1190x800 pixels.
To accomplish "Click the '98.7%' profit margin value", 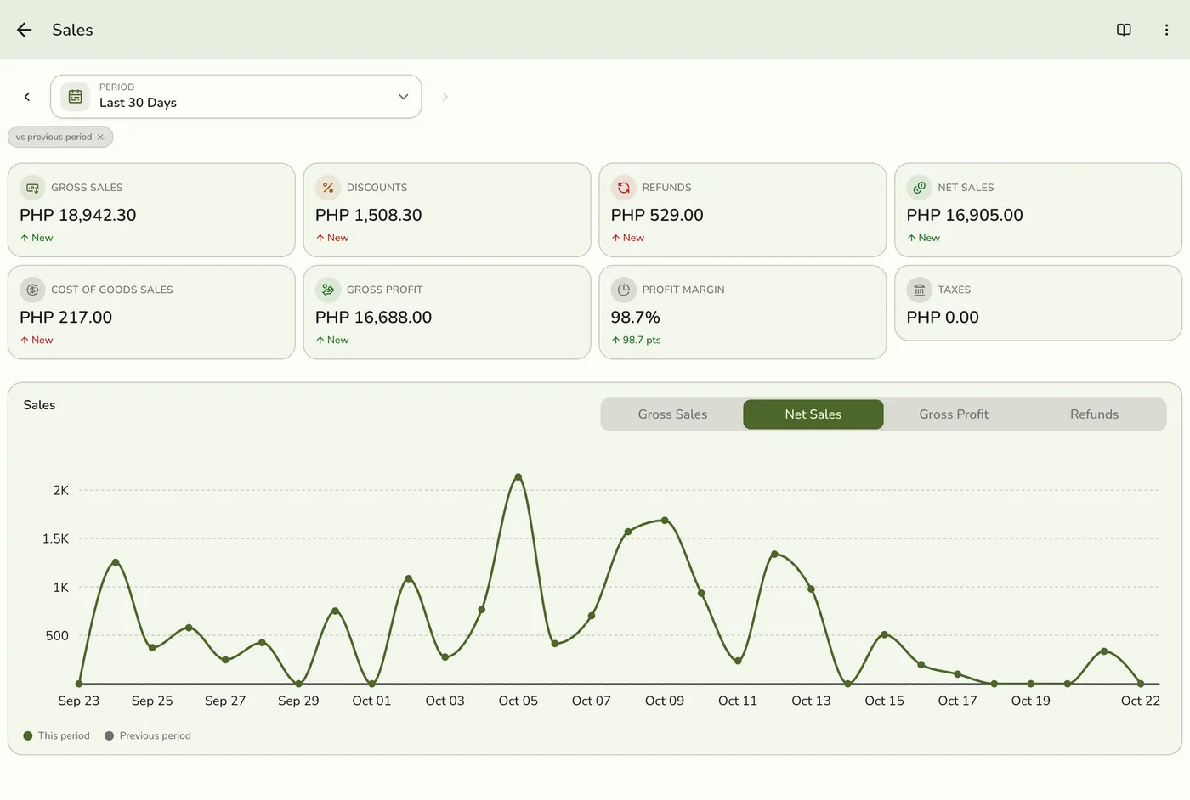I will click(x=636, y=317).
